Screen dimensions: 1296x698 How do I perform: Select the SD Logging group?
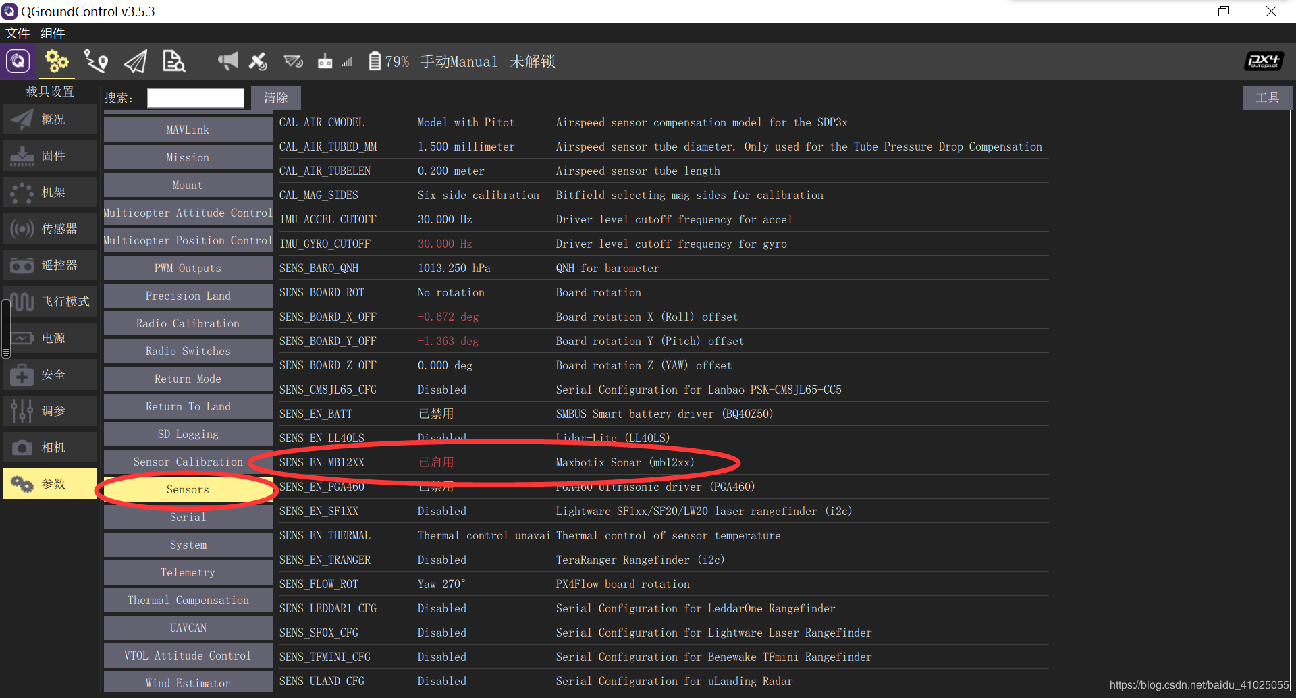click(188, 434)
